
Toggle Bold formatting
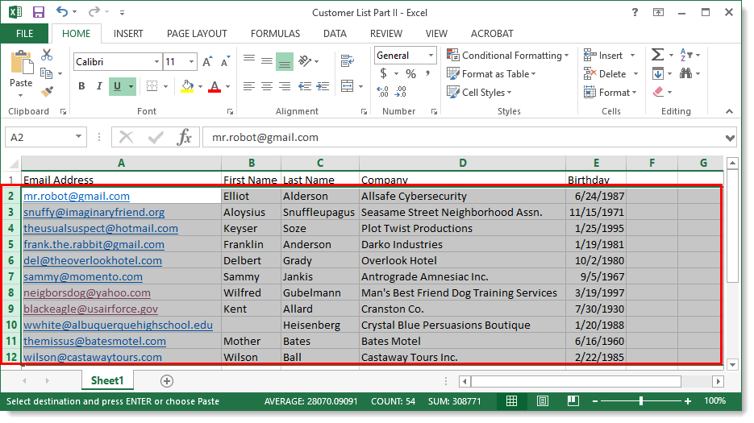tap(81, 86)
